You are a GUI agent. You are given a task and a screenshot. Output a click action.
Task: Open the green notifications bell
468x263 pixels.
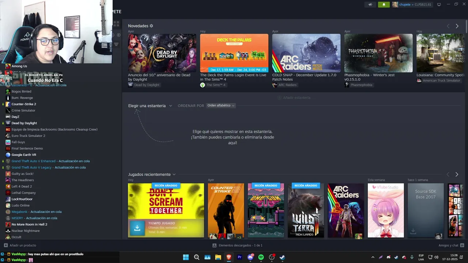384,5
